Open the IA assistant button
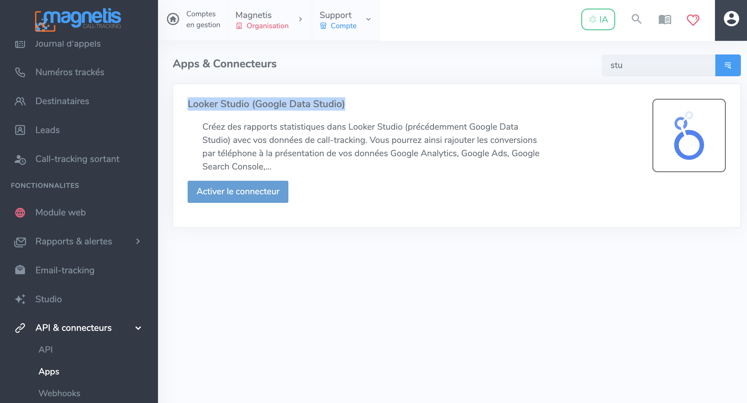 [598, 19]
